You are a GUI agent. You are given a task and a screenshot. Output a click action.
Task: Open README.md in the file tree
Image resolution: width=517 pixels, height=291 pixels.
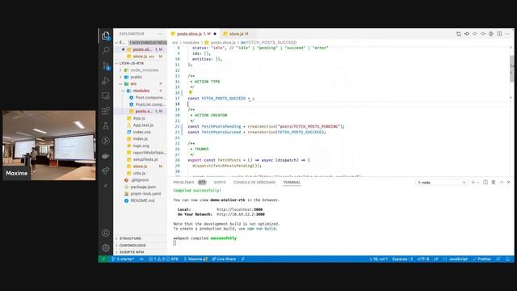coord(142,200)
